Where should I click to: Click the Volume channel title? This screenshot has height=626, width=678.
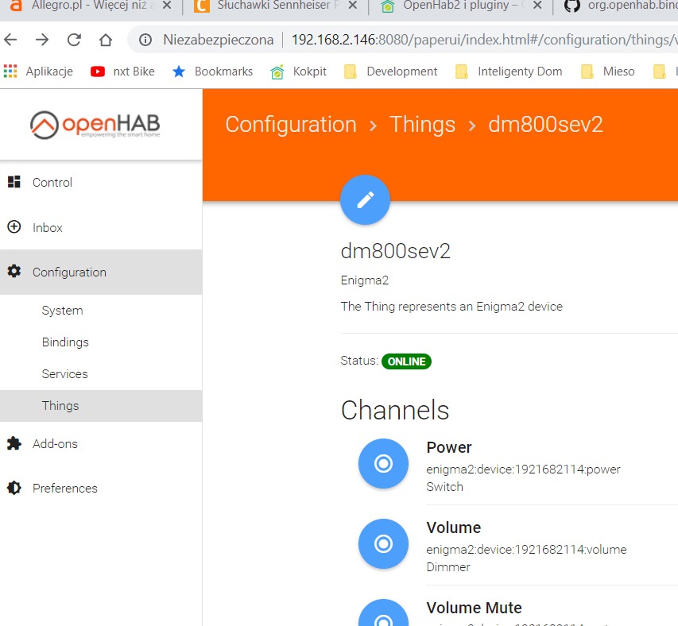click(x=454, y=527)
